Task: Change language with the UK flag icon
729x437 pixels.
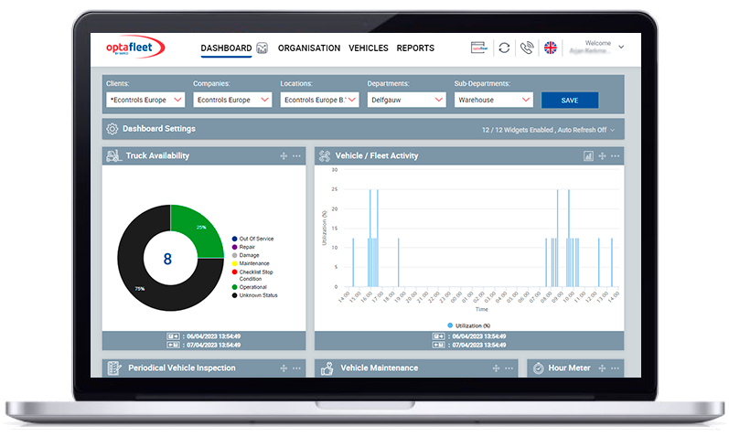Action: [551, 48]
